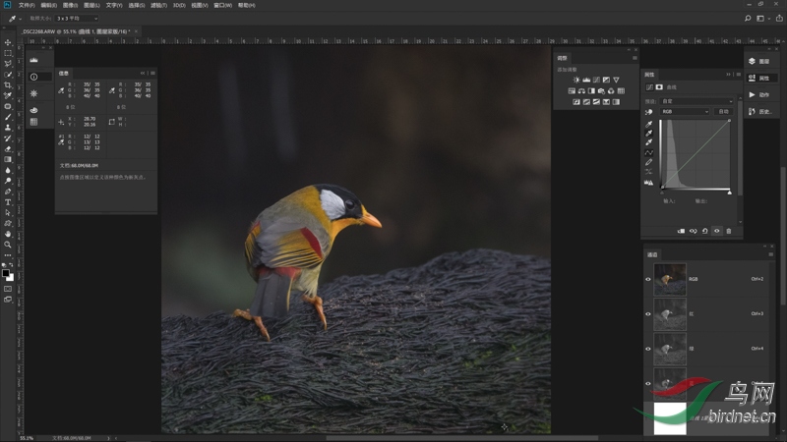Select the Green channel thumbnail

pyautogui.click(x=669, y=348)
